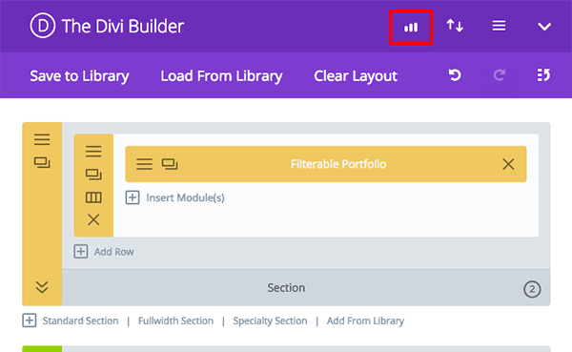Delete the row with X icon
Image resolution: width=572 pixels, height=352 pixels.
pyautogui.click(x=93, y=219)
